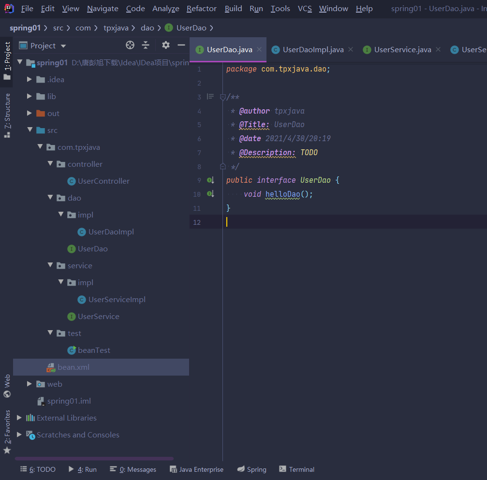Screen dimensions: 487x480
Task: Open the VCS menu
Action: [305, 9]
